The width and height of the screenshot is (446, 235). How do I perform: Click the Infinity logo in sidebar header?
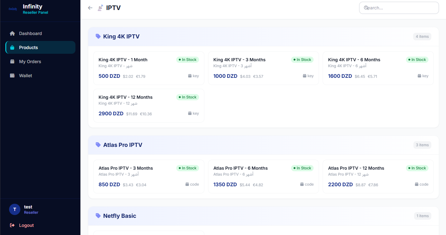[x=13, y=9]
